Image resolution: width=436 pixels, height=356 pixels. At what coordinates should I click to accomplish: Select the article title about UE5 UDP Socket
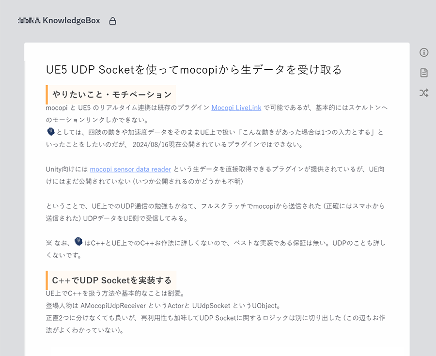194,69
